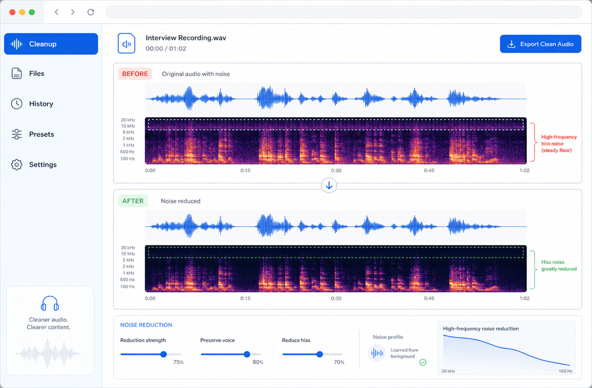Open the History section
The image size is (592, 388).
[x=51, y=104]
